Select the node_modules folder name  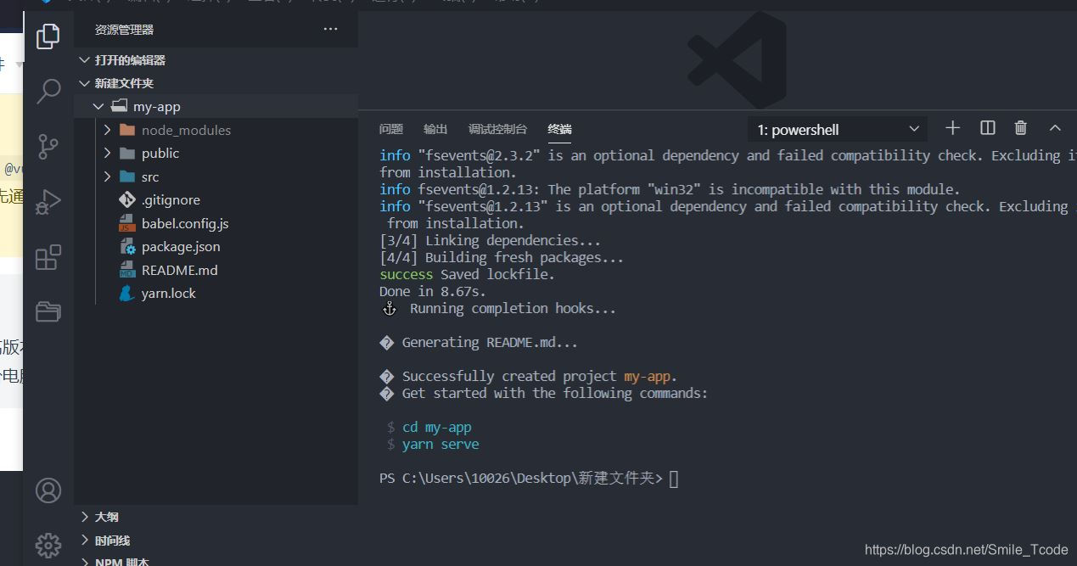click(x=186, y=130)
